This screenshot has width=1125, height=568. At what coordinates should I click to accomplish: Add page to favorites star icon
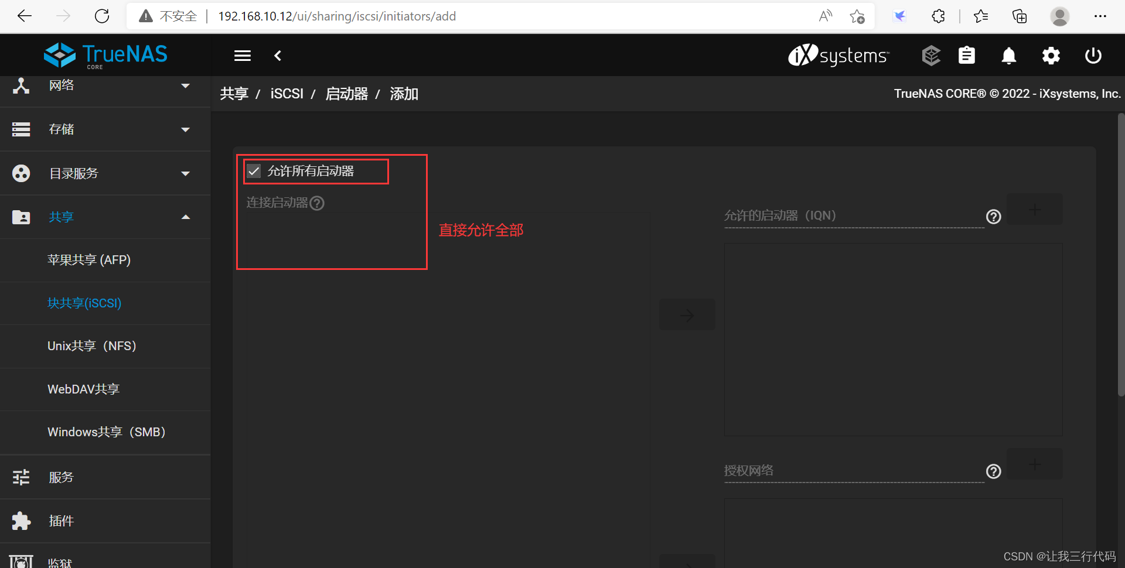click(x=857, y=16)
